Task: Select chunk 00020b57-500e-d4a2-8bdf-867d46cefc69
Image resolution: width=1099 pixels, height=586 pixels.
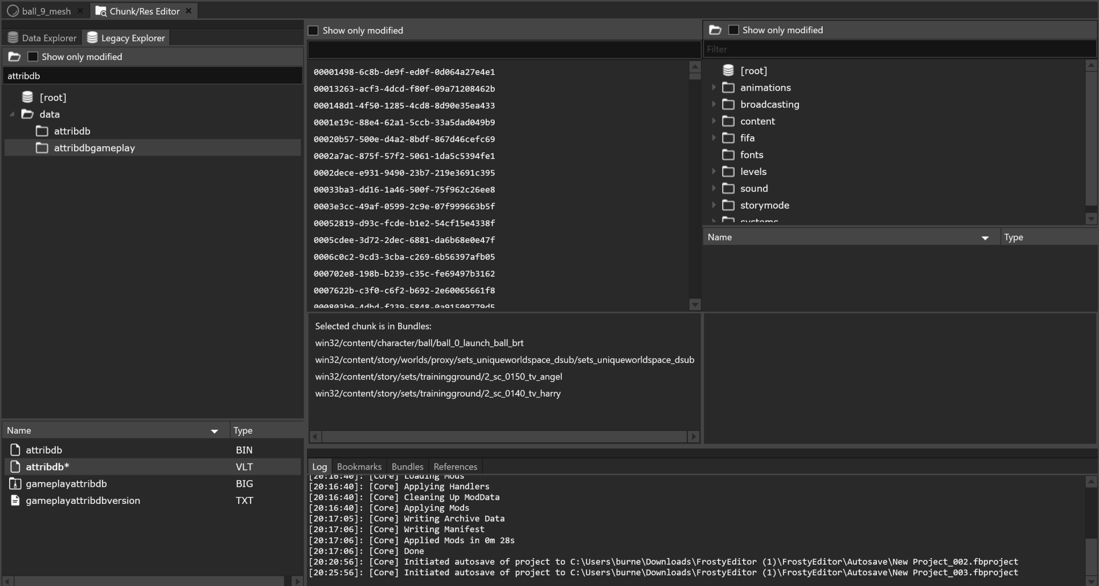Action: click(x=404, y=139)
